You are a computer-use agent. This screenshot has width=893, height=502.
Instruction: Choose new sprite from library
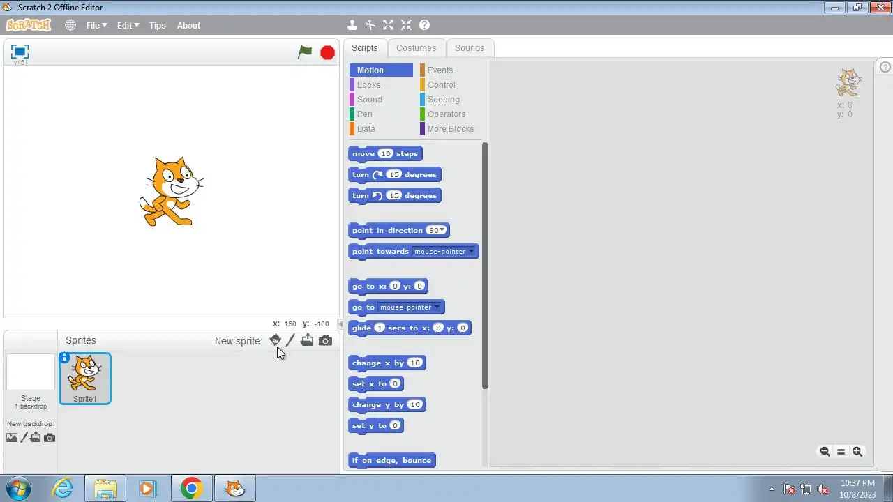pos(276,340)
